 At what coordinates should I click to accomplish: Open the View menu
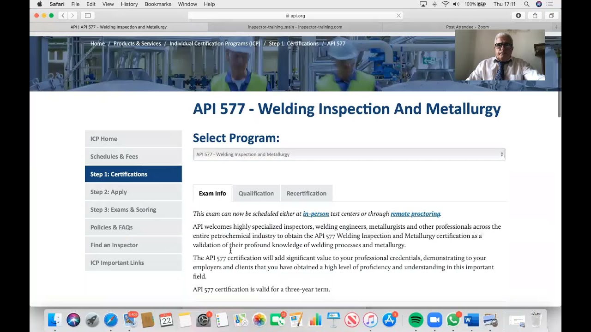(108, 4)
